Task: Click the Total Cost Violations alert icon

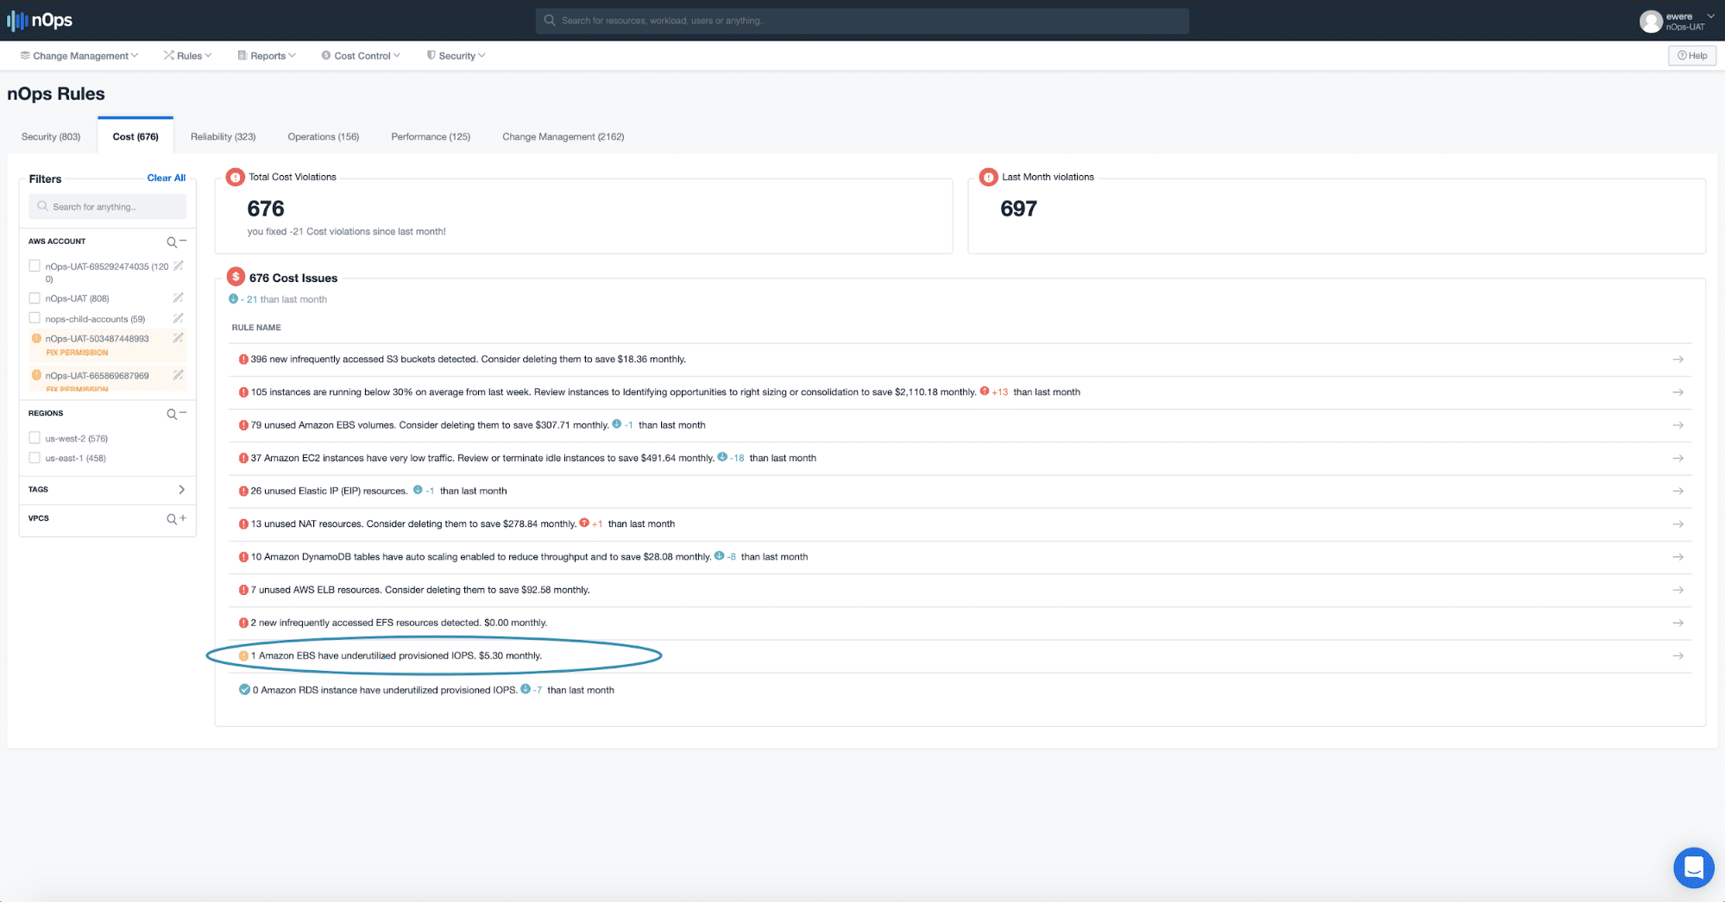Action: 235,178
